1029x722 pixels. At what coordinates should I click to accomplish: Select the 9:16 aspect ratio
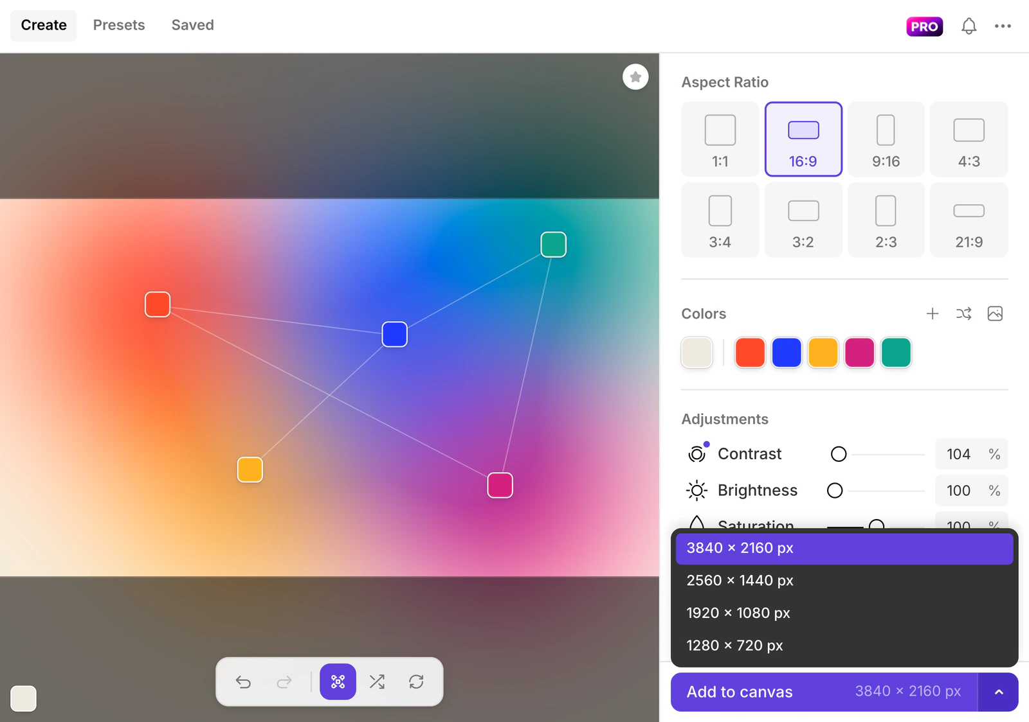tap(886, 139)
